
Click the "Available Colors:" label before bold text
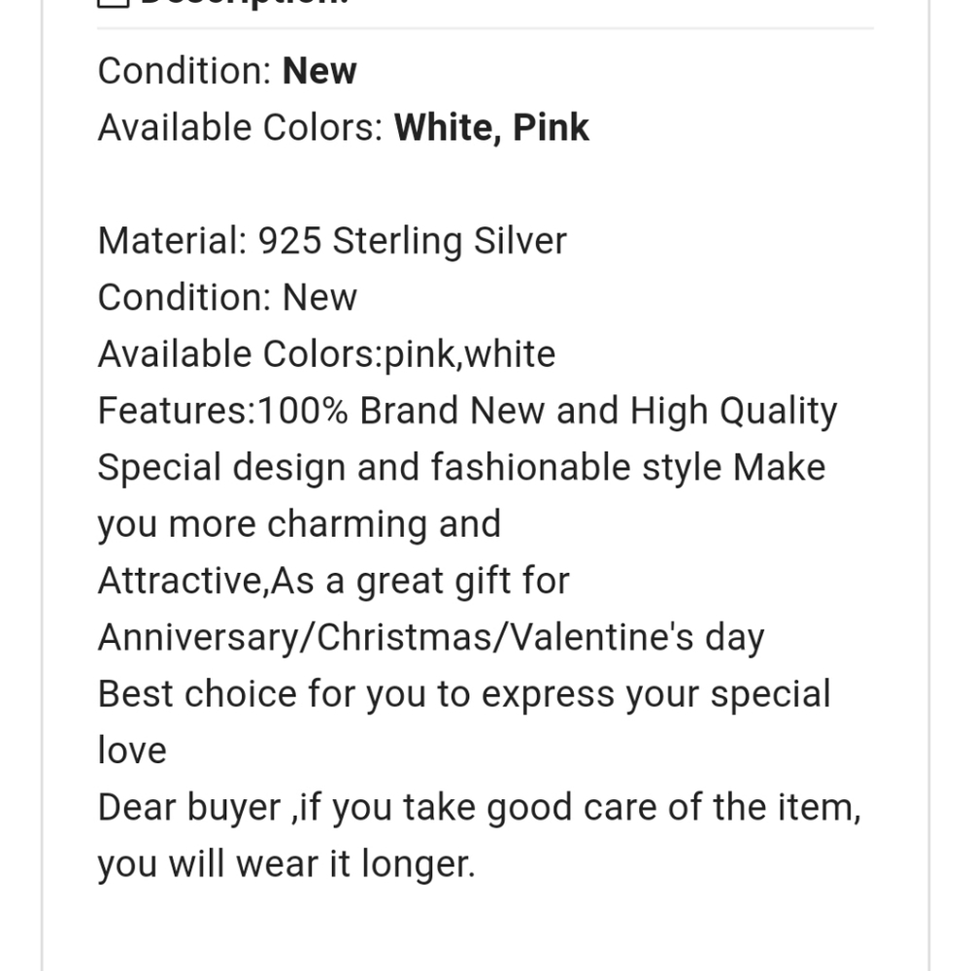point(240,127)
